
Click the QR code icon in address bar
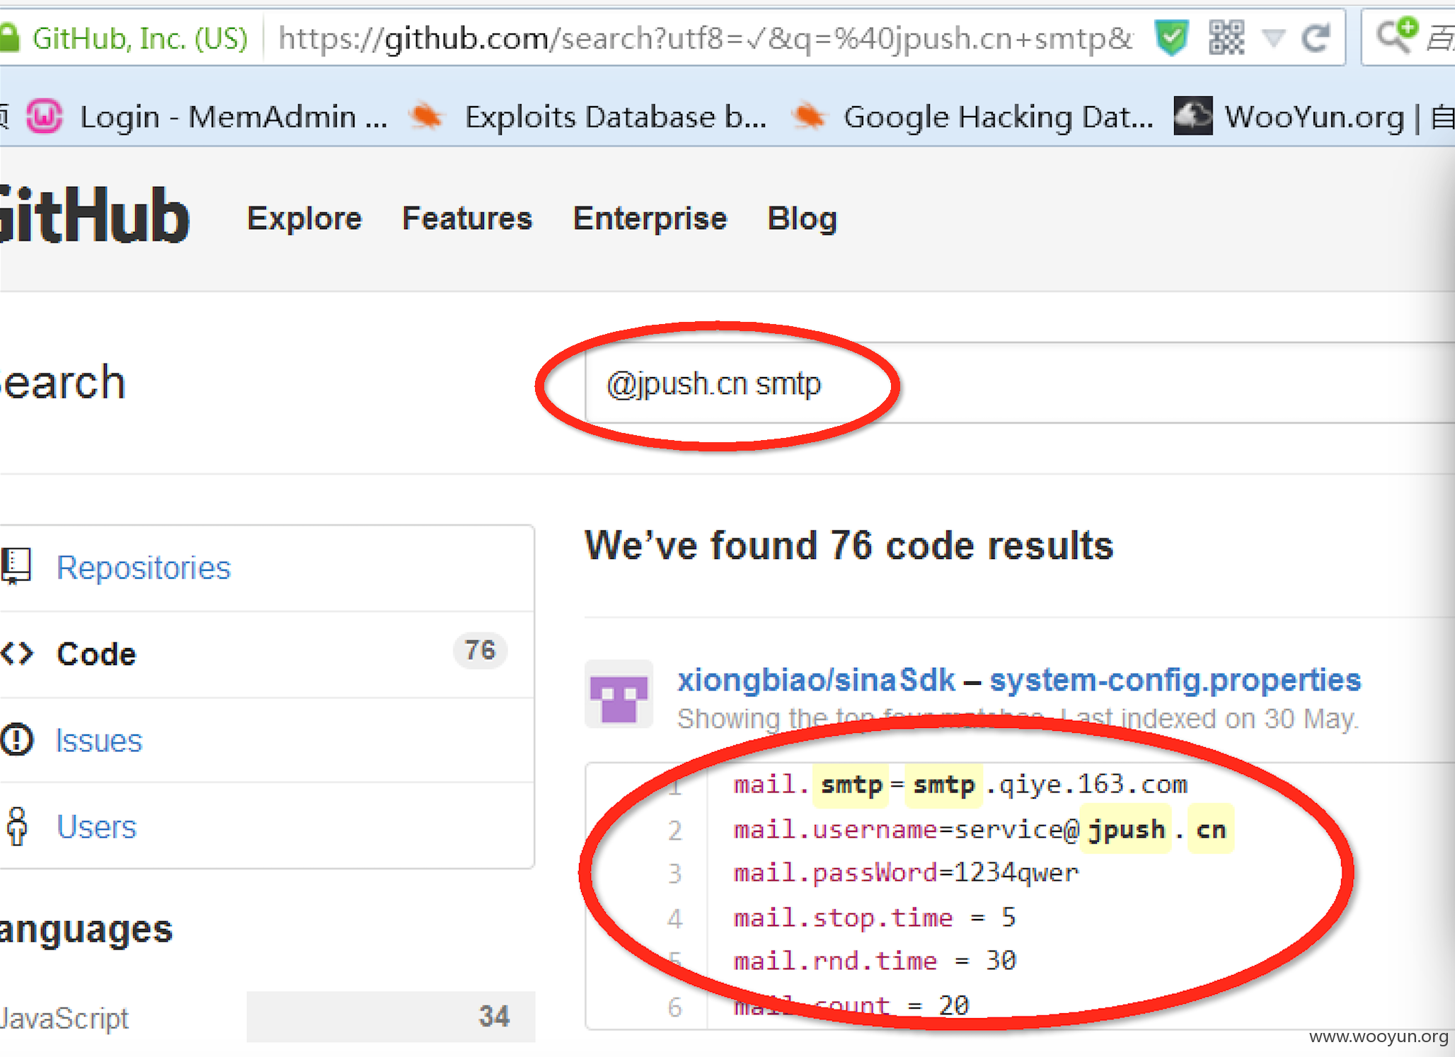[1226, 38]
